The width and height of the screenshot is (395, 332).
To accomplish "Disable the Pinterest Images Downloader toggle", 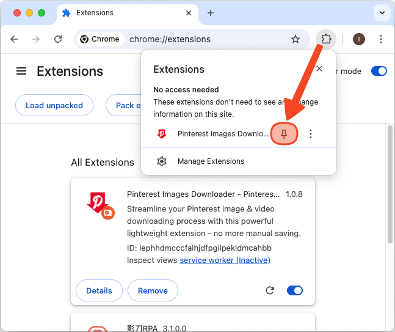I will click(295, 290).
